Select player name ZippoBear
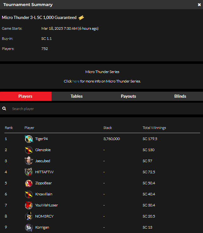Screen dimensions: 203x233 click(x=43, y=183)
